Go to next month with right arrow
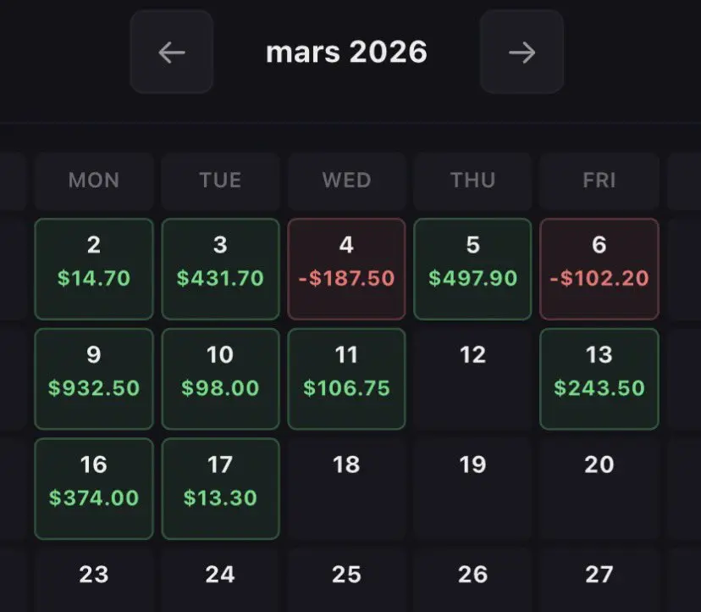The image size is (701, 612). [x=522, y=53]
